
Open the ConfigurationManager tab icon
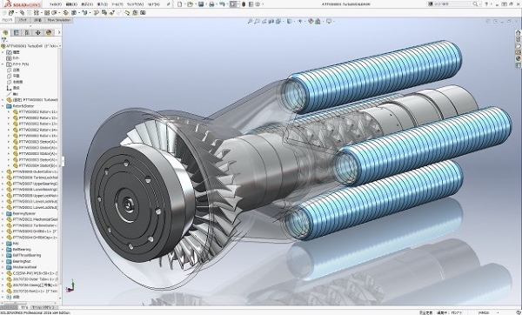(x=27, y=33)
